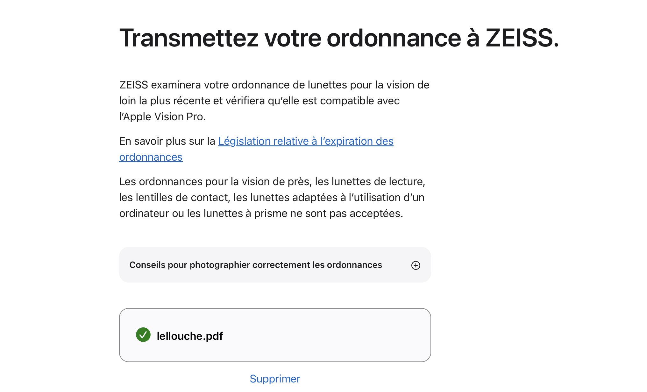Click the word ordonnance in the main heading

pos(394,38)
